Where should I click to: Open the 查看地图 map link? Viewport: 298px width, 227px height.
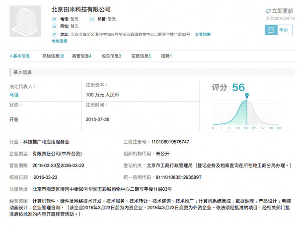[x=203, y=34]
